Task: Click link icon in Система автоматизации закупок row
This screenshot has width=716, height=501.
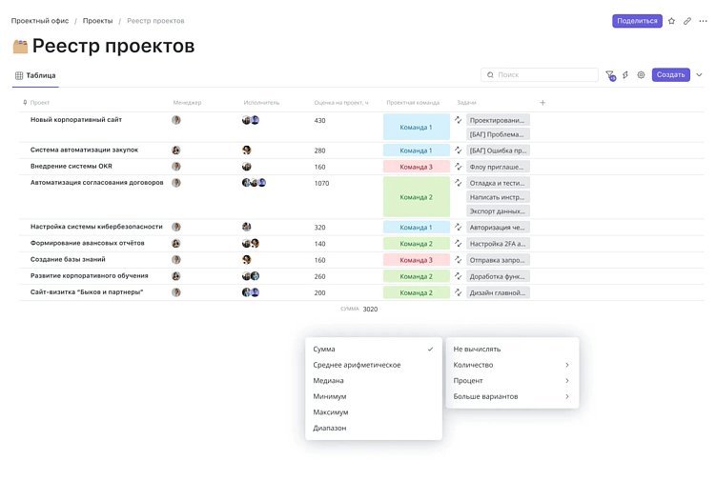Action: tap(458, 150)
